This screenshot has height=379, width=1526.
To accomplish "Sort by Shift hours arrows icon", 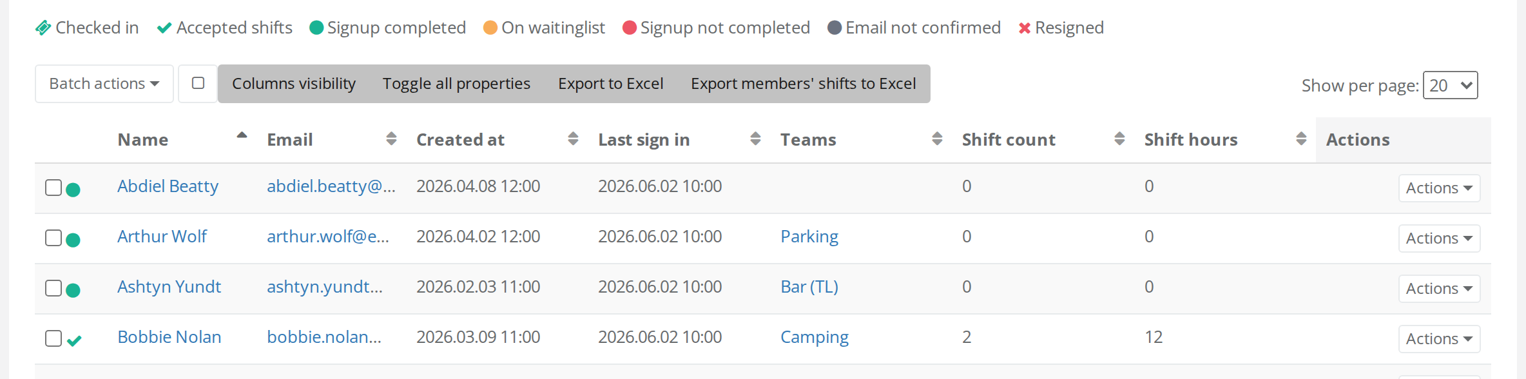I will (x=1301, y=139).
